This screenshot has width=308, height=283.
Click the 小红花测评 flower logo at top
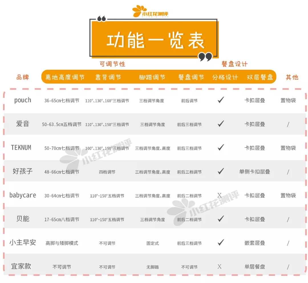pos(139,11)
